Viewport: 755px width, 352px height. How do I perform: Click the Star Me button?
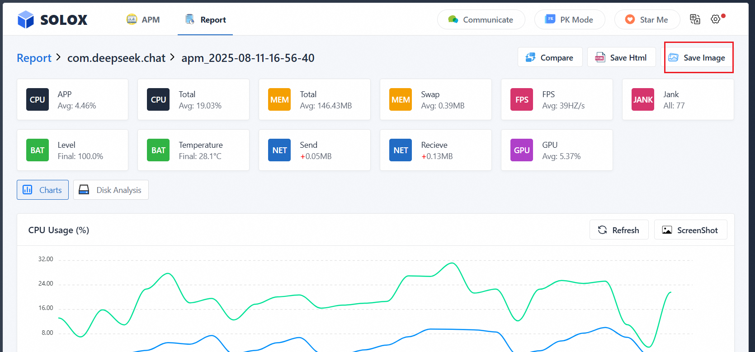click(647, 19)
